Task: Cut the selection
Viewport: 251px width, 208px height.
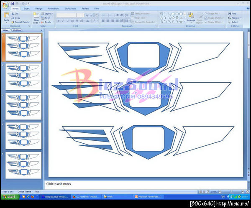Action: (15, 14)
